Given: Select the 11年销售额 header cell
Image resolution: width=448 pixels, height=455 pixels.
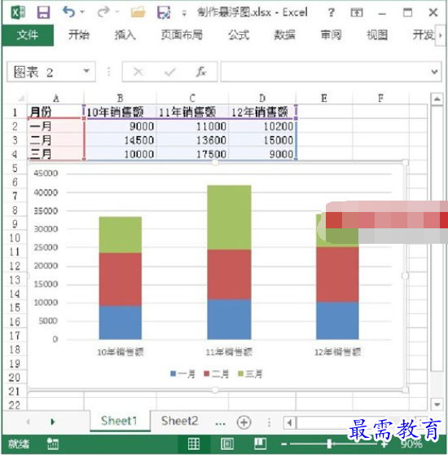Looking at the screenshot, I should tap(192, 112).
